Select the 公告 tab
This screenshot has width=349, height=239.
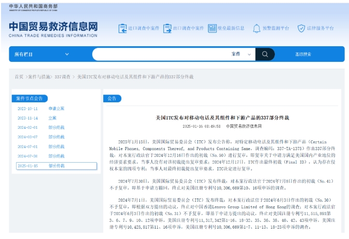pyautogui.click(x=112, y=98)
